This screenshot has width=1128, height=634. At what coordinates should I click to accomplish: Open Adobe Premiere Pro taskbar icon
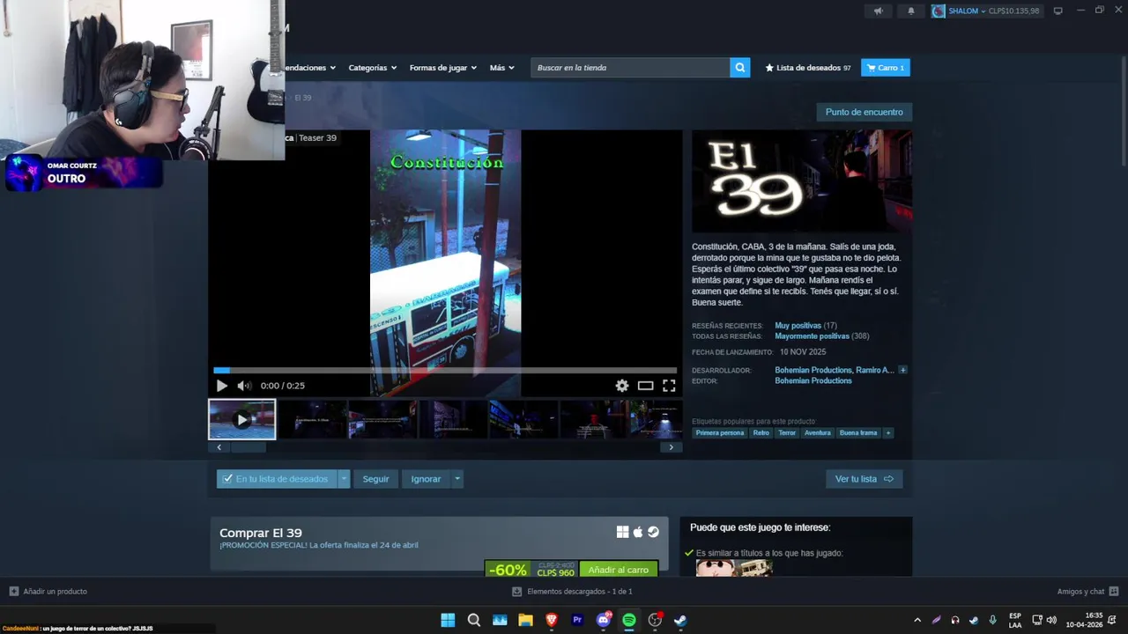tap(577, 620)
